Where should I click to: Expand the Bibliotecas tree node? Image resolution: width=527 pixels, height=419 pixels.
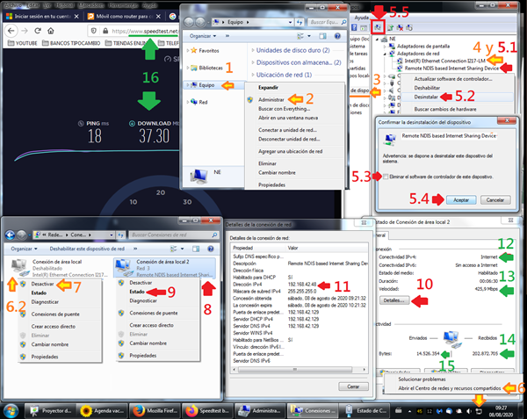click(188, 68)
